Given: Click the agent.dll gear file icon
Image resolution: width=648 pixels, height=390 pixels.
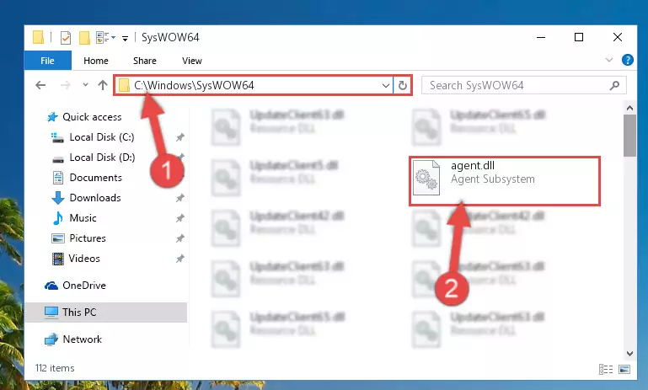Looking at the screenshot, I should 427,178.
